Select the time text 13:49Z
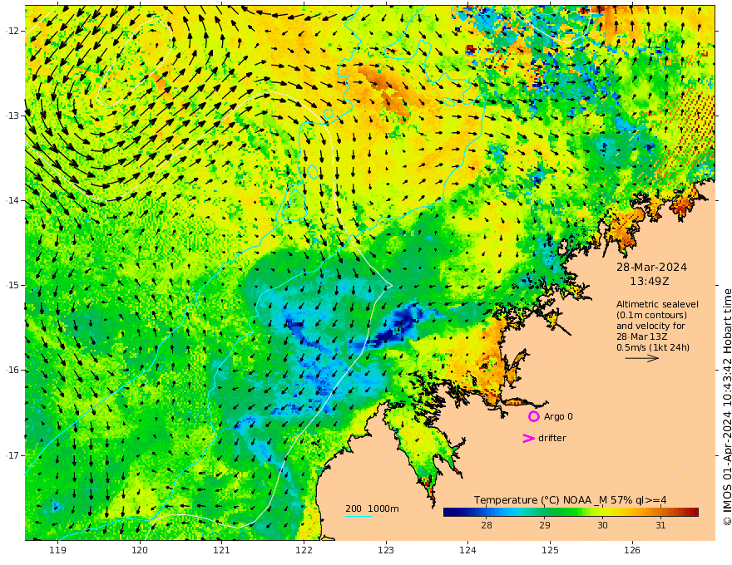 650,282
